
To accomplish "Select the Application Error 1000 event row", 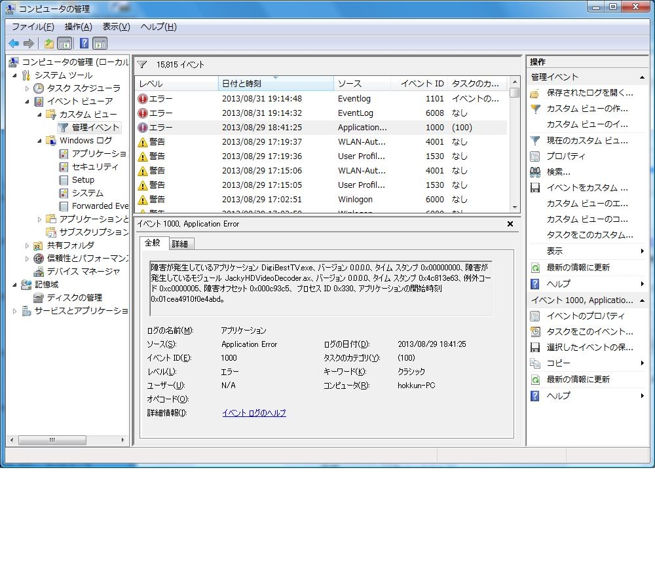I will coord(322,128).
